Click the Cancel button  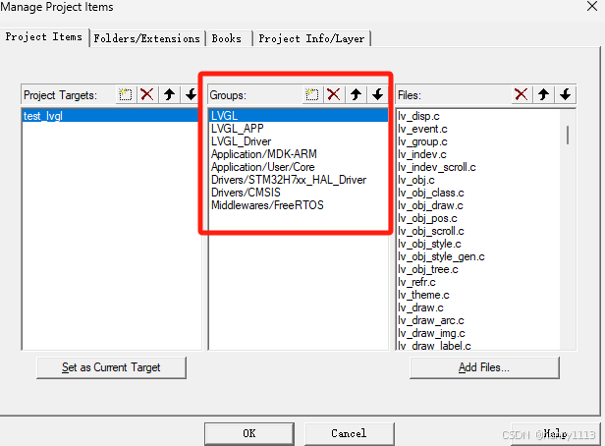tap(350, 433)
